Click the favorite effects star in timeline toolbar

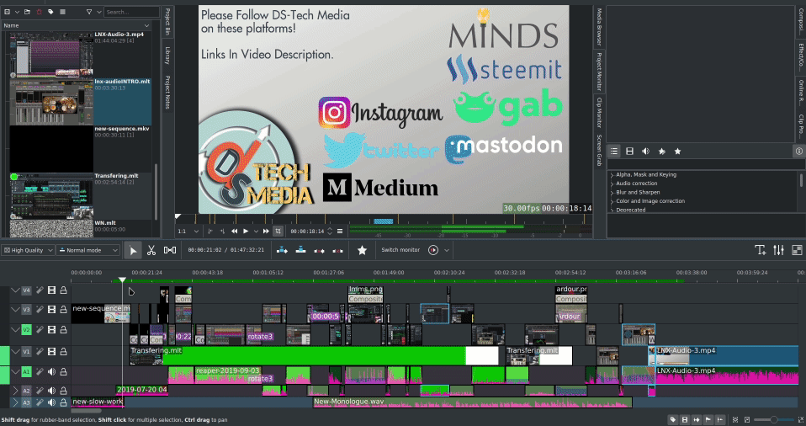(362, 250)
